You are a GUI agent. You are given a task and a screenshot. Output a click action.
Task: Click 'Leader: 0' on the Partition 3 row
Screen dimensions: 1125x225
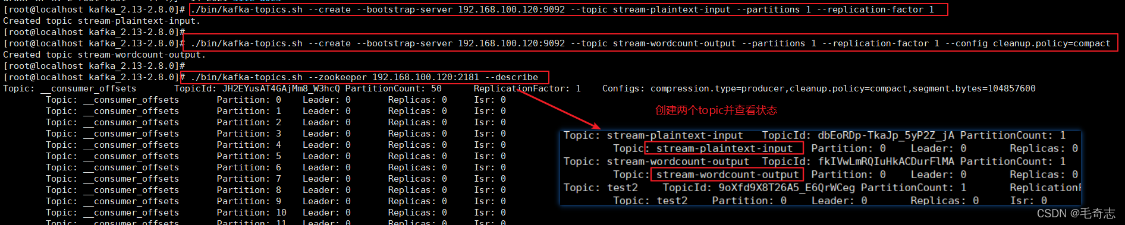pos(326,134)
